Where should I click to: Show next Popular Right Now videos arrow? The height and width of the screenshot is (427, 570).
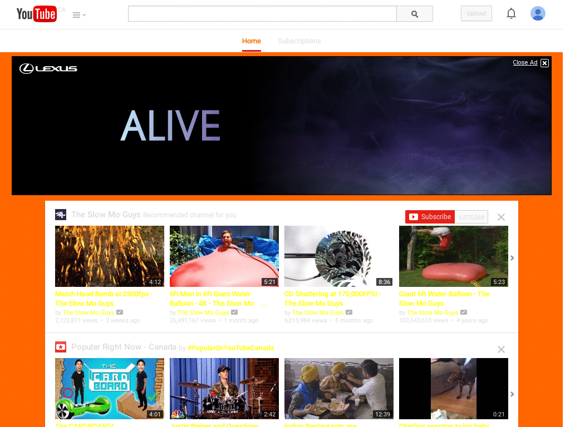(x=512, y=394)
